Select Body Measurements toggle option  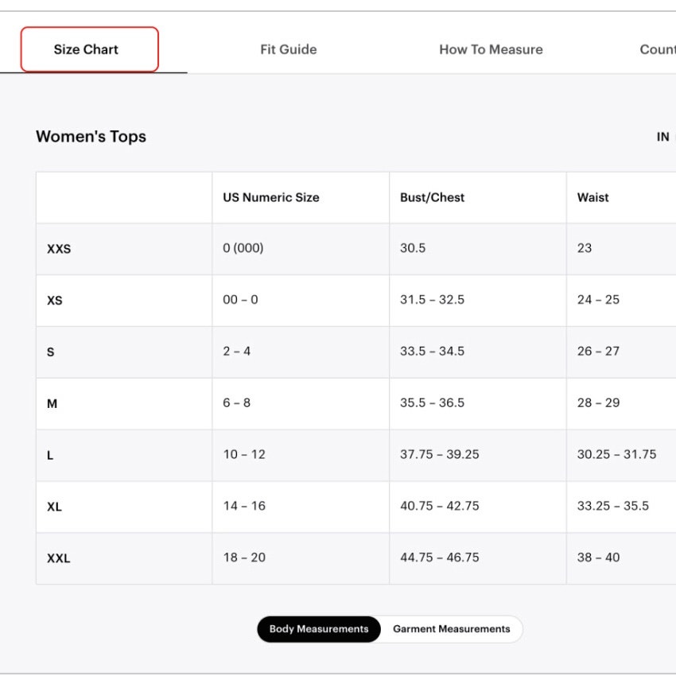[319, 629]
